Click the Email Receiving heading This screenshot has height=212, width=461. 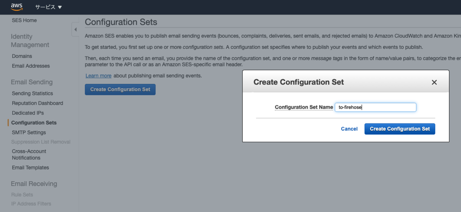click(x=34, y=184)
